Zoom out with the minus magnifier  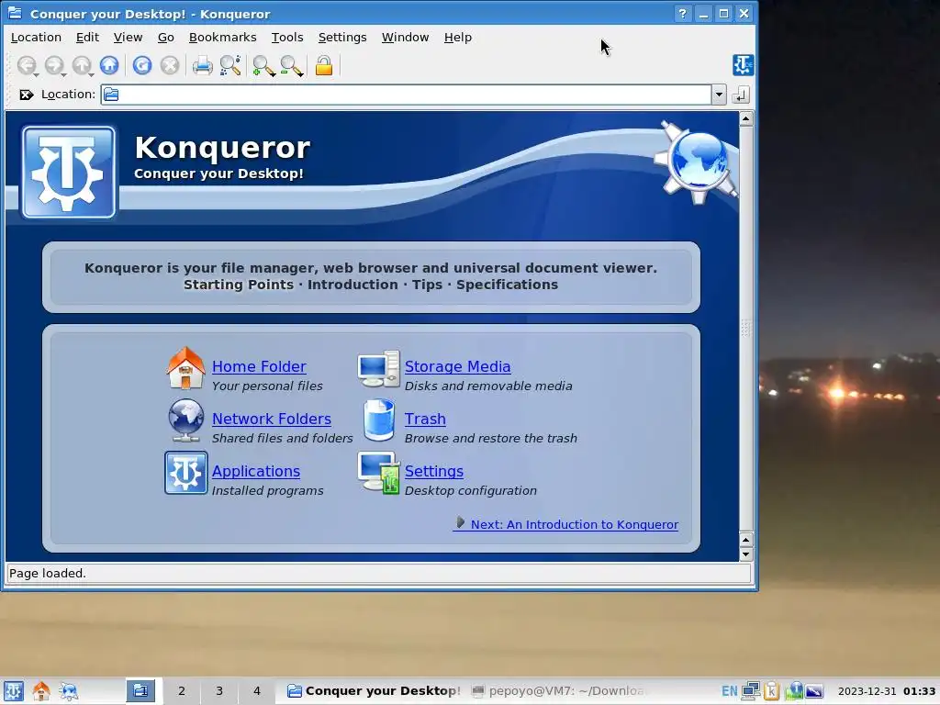[291, 65]
